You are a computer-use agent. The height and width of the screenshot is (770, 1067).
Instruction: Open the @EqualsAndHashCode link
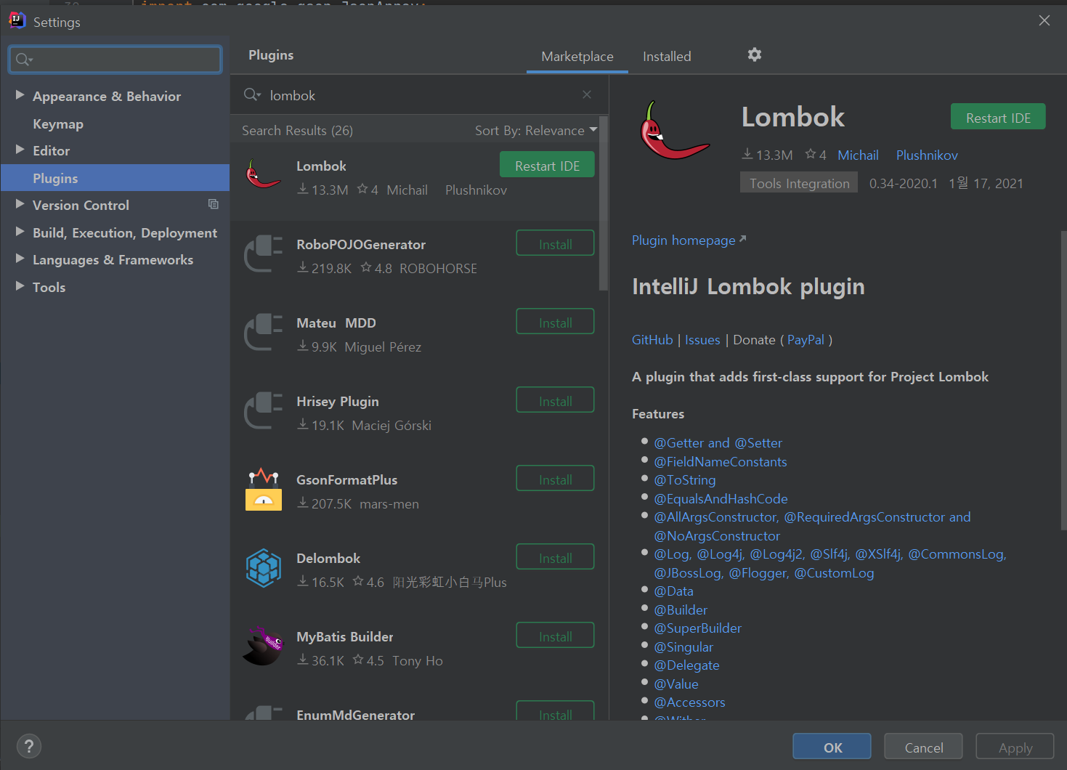pos(721,499)
